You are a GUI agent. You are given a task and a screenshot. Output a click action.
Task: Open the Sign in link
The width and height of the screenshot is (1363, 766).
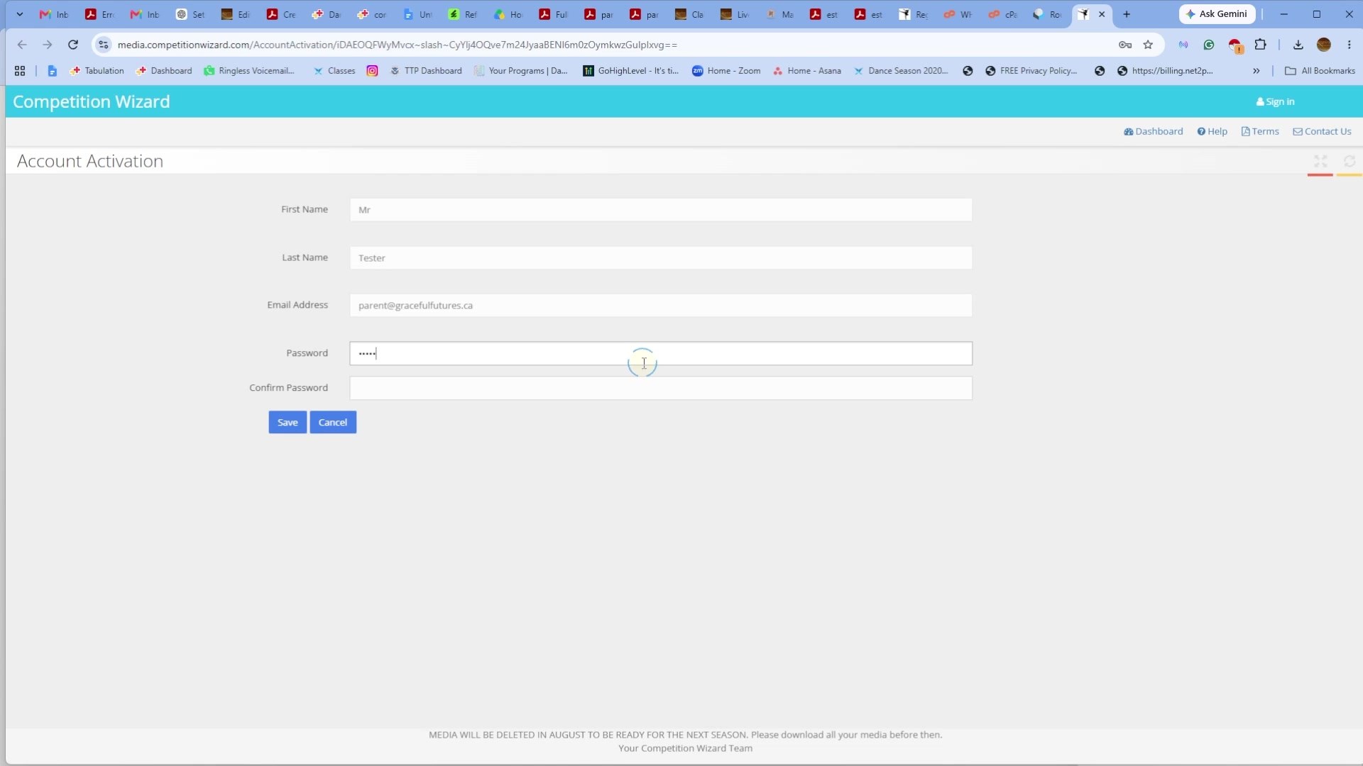tap(1276, 101)
